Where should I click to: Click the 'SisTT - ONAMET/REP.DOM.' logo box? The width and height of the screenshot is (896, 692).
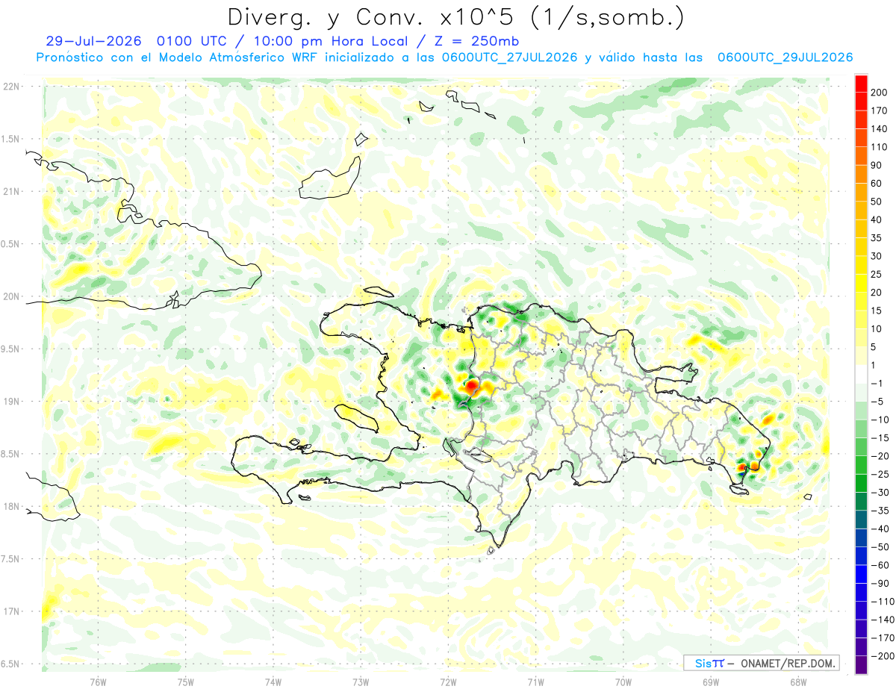point(761,663)
